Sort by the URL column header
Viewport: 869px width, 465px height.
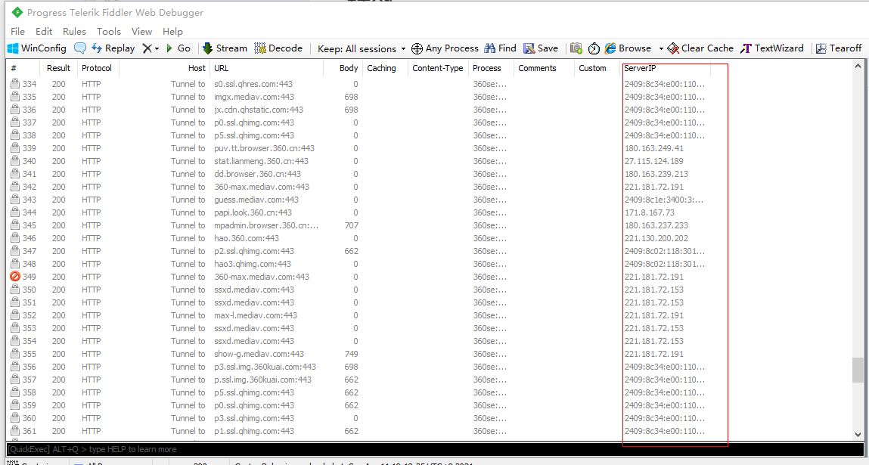point(266,68)
